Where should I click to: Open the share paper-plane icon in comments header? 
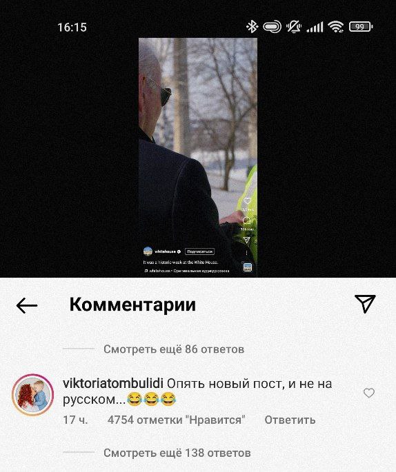[x=365, y=304]
